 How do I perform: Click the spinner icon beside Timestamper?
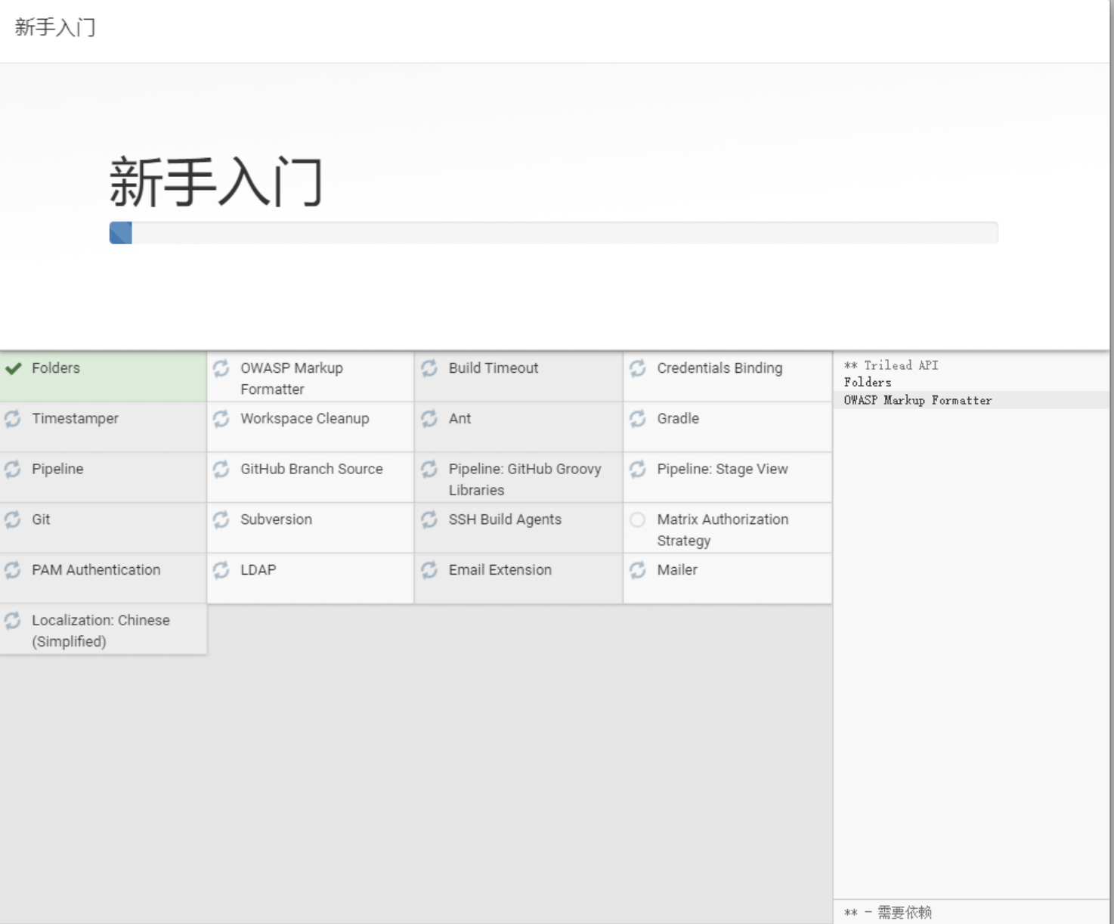pyautogui.click(x=13, y=419)
